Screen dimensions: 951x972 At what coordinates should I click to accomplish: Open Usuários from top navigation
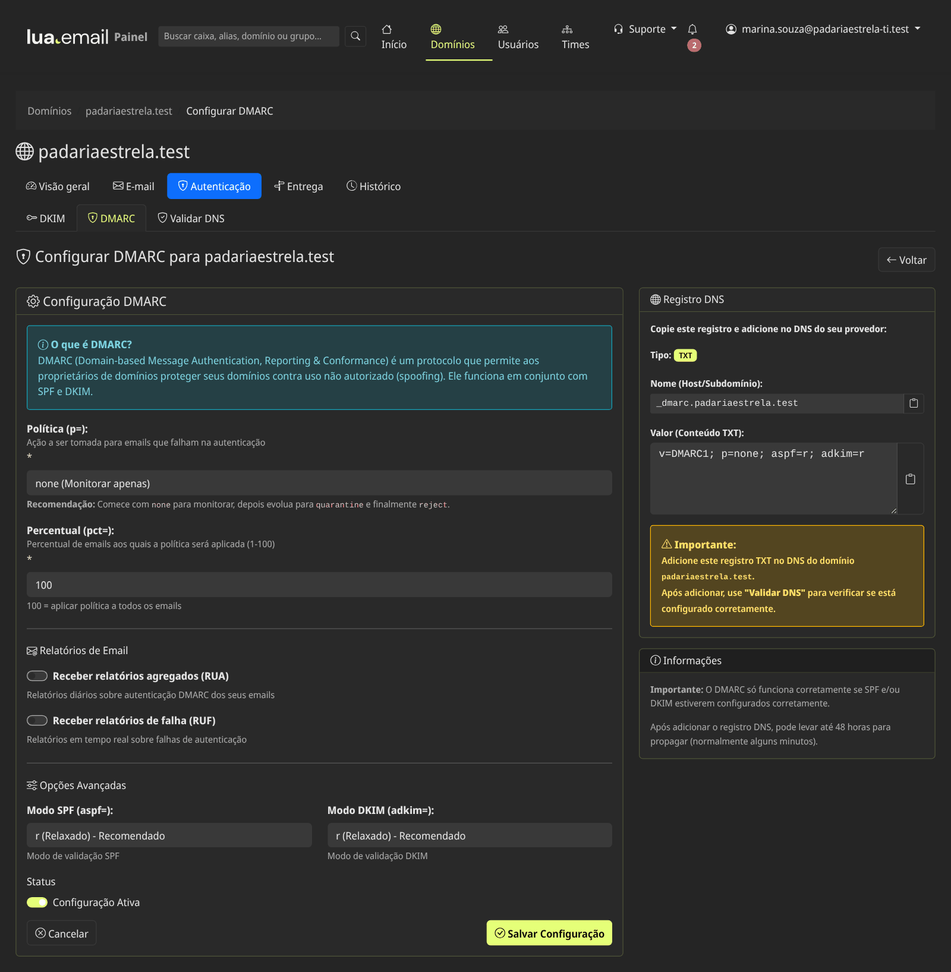518,37
